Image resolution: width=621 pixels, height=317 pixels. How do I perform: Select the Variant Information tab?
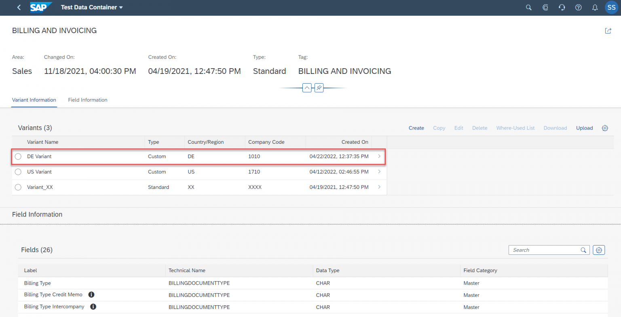34,100
